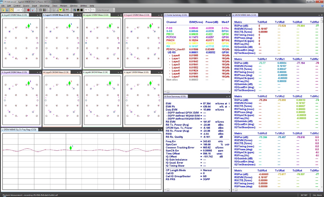324x197 pixels.
Task: Open the Layer0 OFDM Meas panel arrow
Action: pos(37,15)
